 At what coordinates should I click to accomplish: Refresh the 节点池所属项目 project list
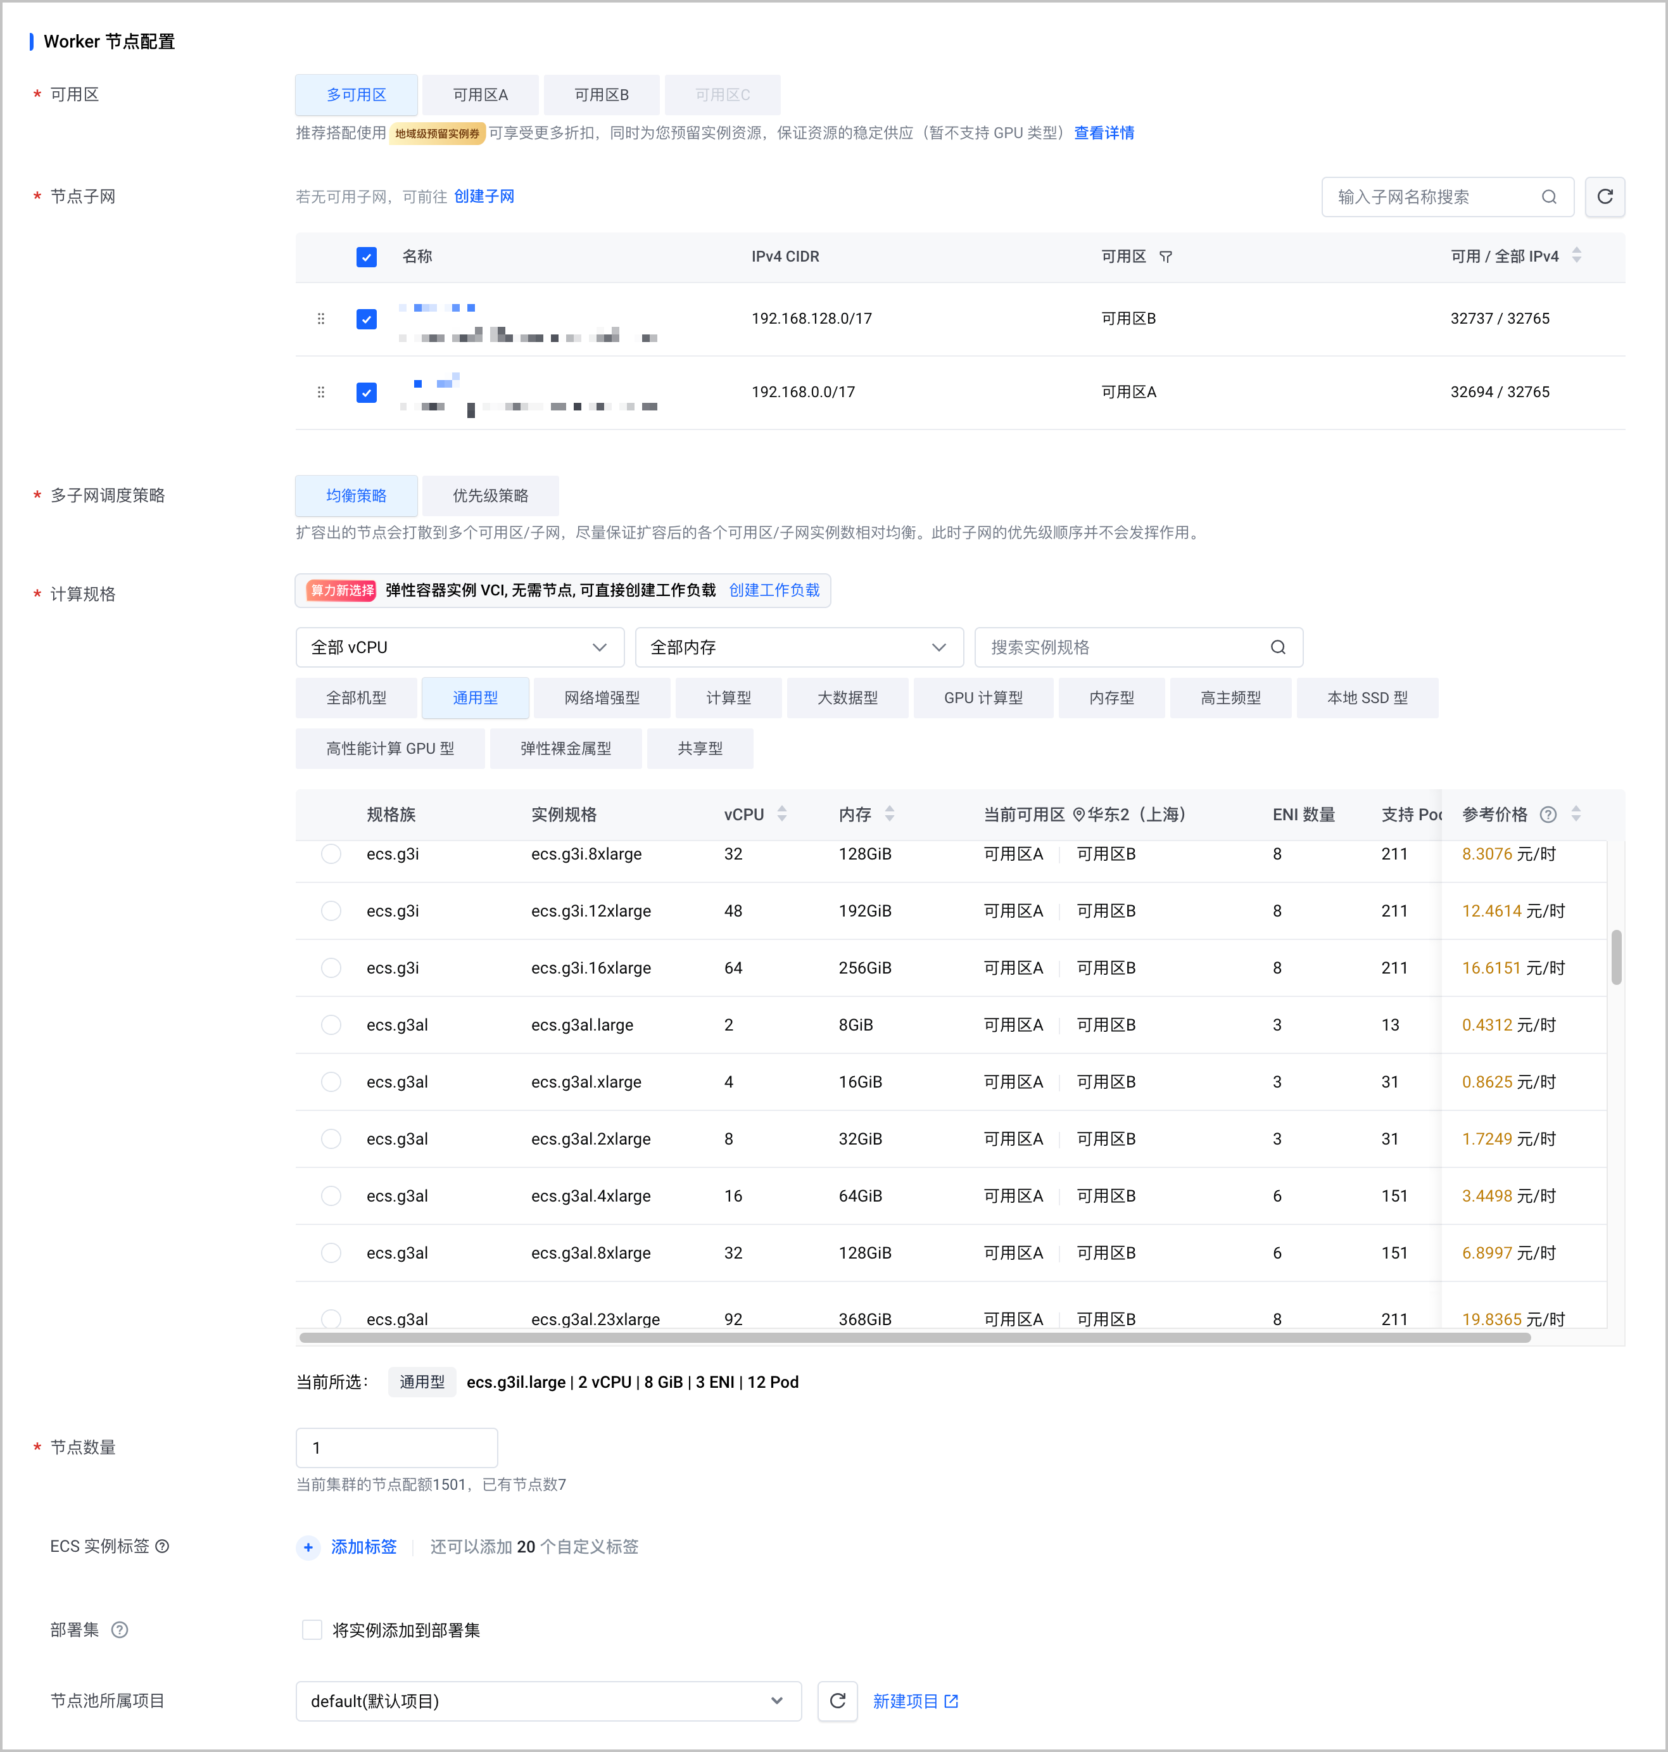point(837,1701)
